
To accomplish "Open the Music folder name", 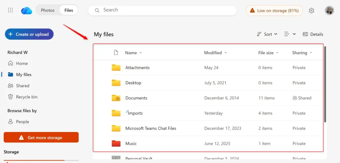I will [131, 143].
